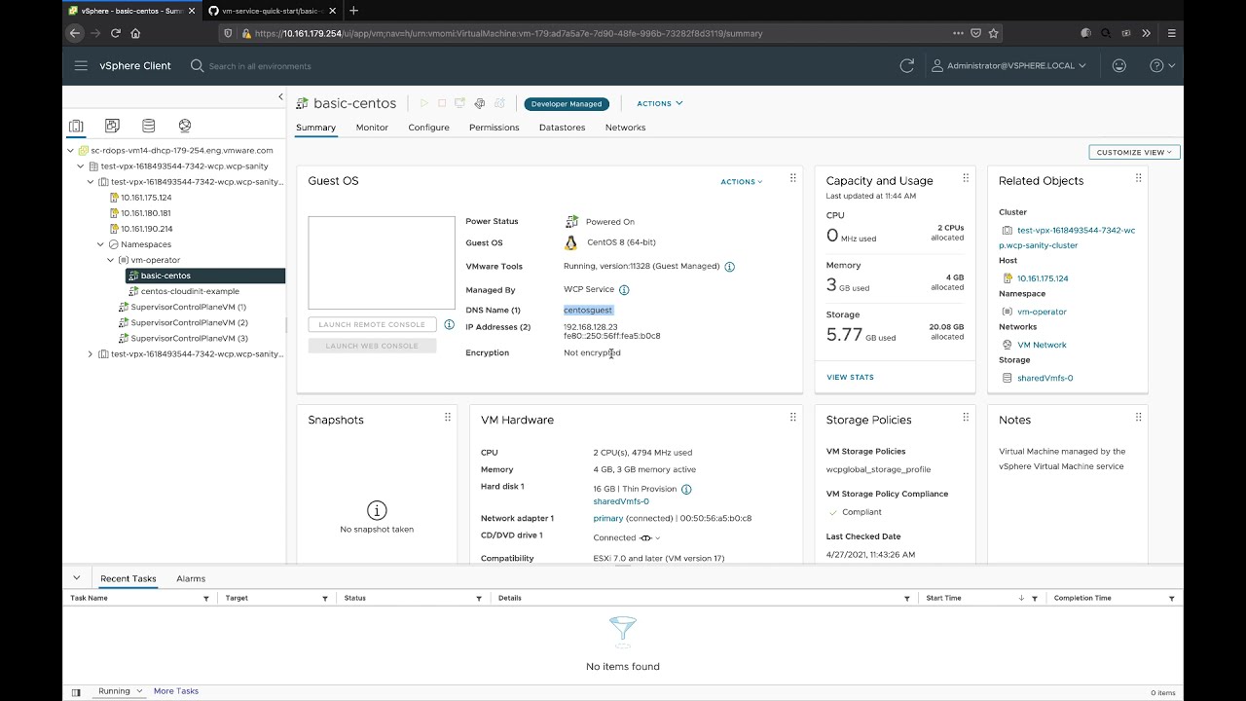Refresh vSphere Client with the refresh icon

(x=907, y=66)
